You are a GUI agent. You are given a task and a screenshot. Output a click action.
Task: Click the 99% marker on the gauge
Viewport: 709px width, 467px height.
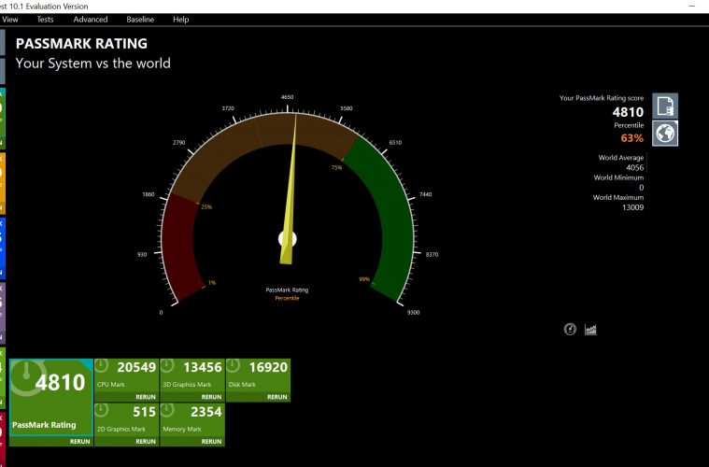pyautogui.click(x=364, y=279)
